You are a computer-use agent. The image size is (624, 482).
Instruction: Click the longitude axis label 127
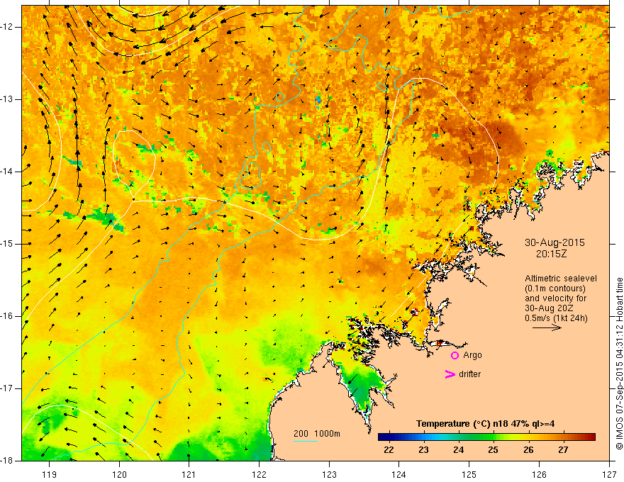point(609,474)
